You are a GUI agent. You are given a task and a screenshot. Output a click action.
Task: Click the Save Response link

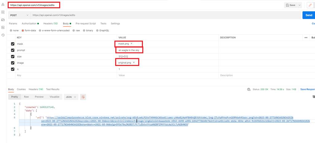click(x=308, y=89)
